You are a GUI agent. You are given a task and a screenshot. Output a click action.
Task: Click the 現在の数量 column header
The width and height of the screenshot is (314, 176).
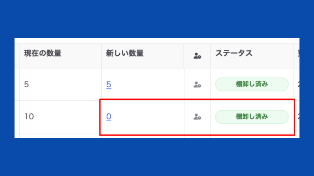(43, 54)
